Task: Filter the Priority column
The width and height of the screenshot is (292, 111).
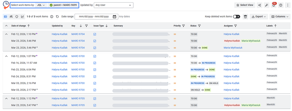Action: point(184,26)
